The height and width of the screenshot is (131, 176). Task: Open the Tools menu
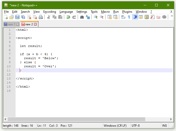pos(94,12)
